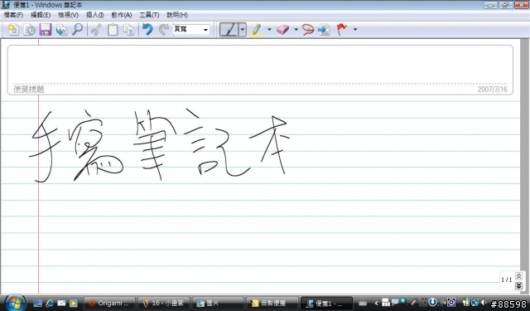Switch to Origami taskbar window
530x311 pixels.
[x=109, y=304]
